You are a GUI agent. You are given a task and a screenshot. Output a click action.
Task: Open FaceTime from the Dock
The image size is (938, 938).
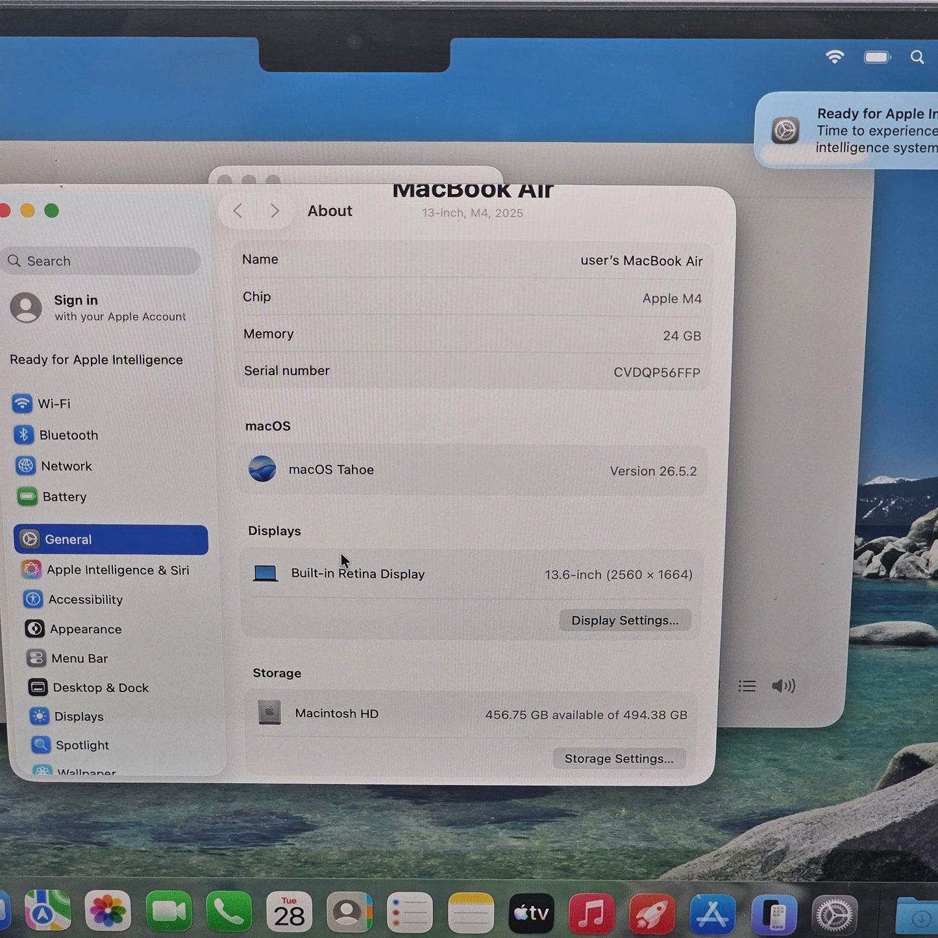tap(169, 913)
